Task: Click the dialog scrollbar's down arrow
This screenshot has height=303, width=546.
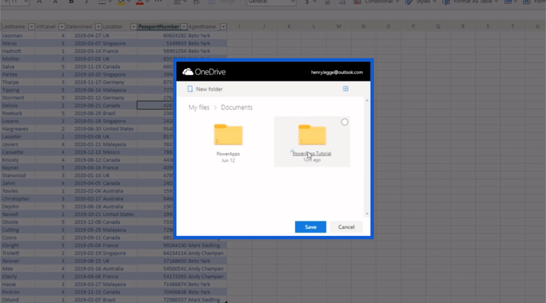Action: pyautogui.click(x=367, y=214)
